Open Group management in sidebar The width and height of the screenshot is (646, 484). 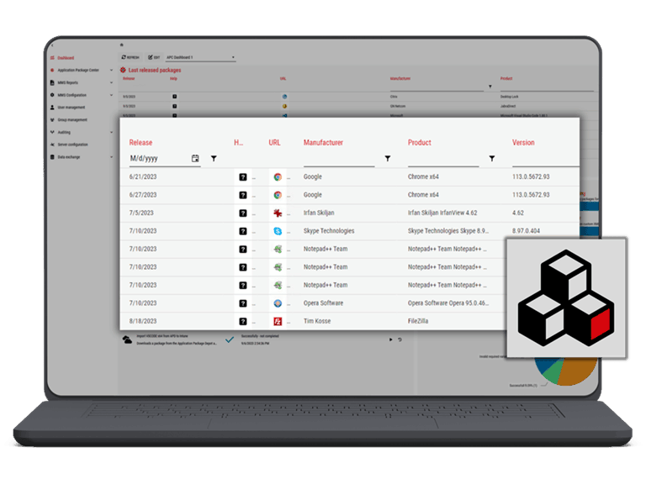(x=68, y=120)
